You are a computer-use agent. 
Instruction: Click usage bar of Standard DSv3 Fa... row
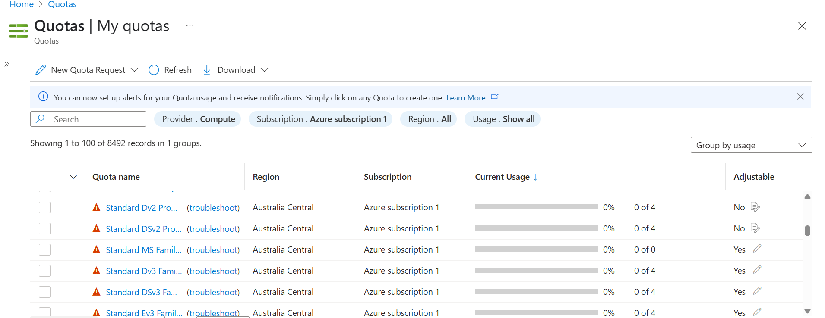536,292
